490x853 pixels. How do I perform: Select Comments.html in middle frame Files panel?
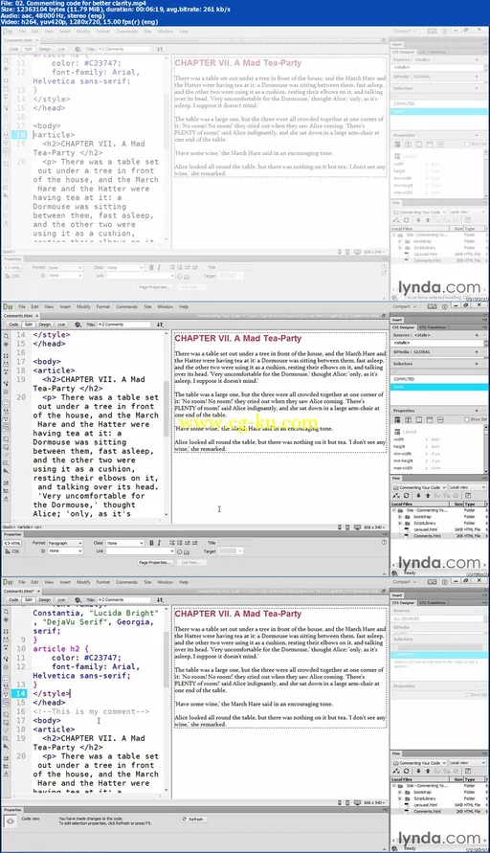click(x=427, y=536)
